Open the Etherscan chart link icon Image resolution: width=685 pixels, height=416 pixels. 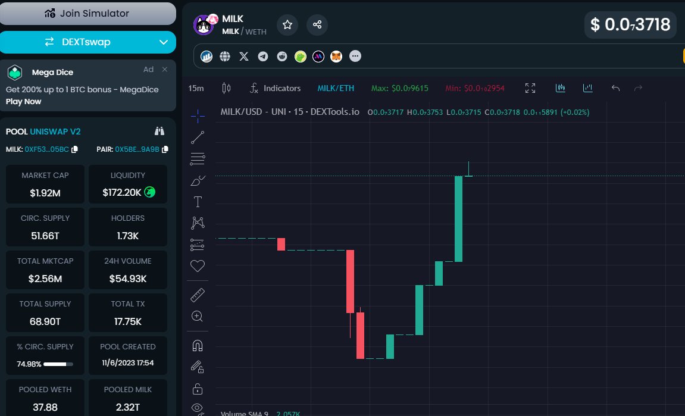206,57
